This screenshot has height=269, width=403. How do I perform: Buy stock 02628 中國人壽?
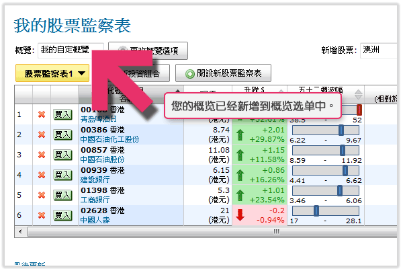[x=62, y=215]
